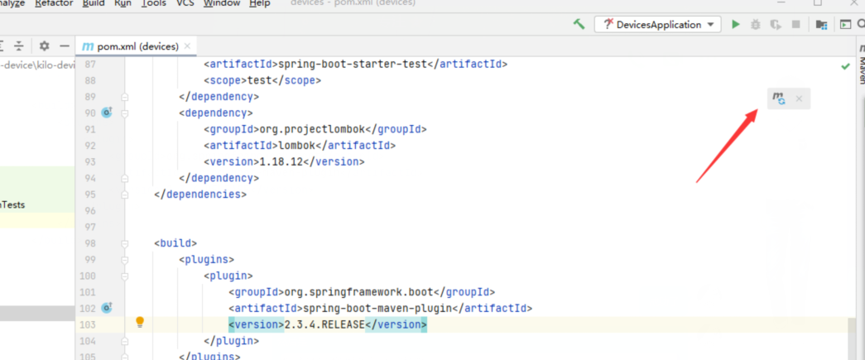The image size is (865, 360).
Task: Close the pom.xml (devices) tab
Action: 188,46
